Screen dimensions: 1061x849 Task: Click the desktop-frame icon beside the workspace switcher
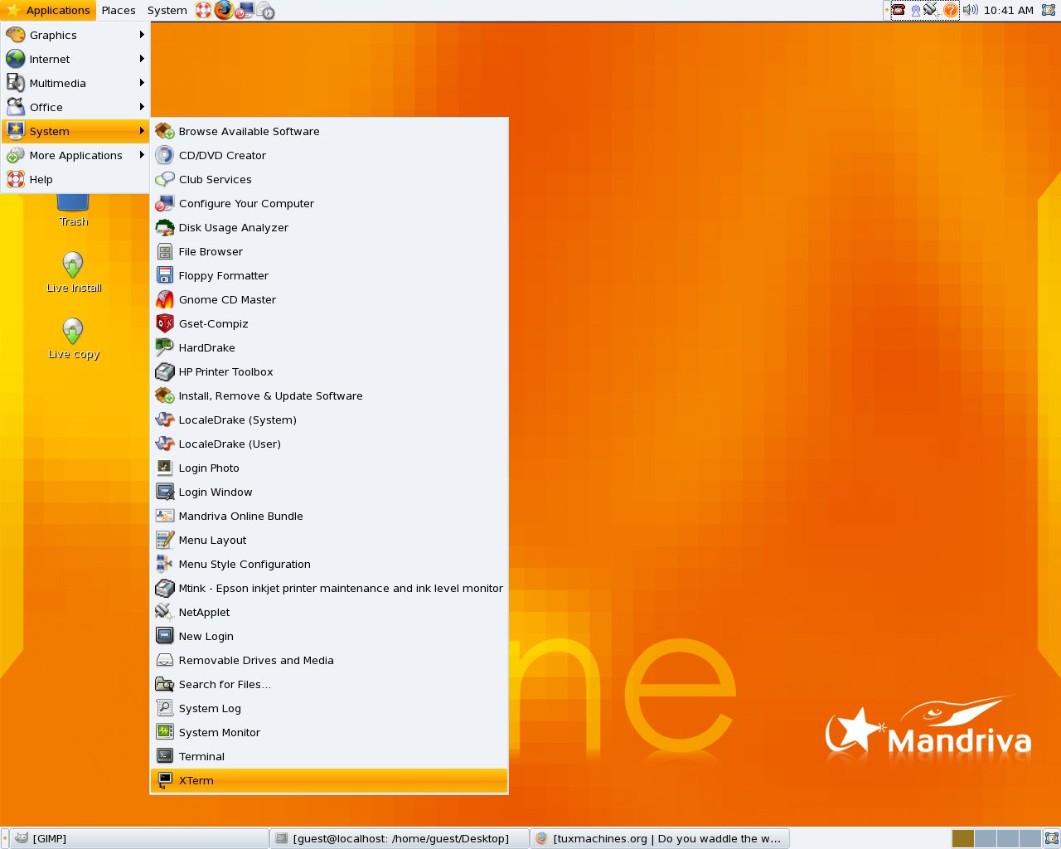(1052, 838)
